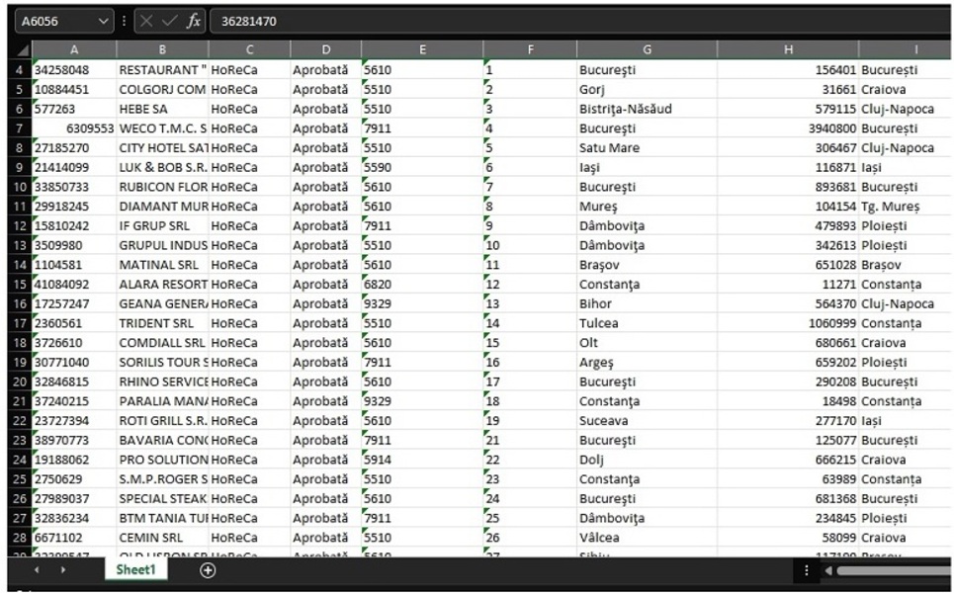Click the Name Box showing A6056

point(54,21)
